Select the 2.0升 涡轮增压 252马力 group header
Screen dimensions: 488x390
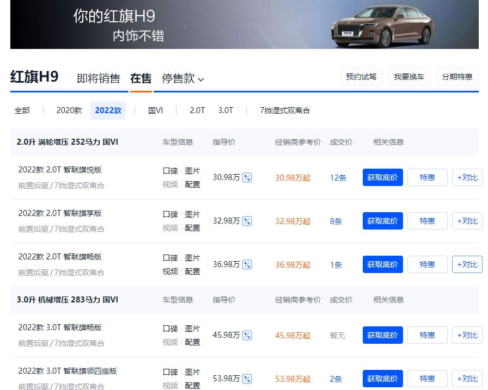coord(67,142)
